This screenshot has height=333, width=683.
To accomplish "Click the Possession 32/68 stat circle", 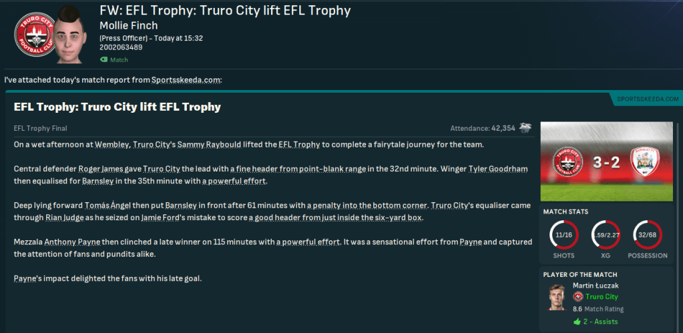I will pos(647,234).
